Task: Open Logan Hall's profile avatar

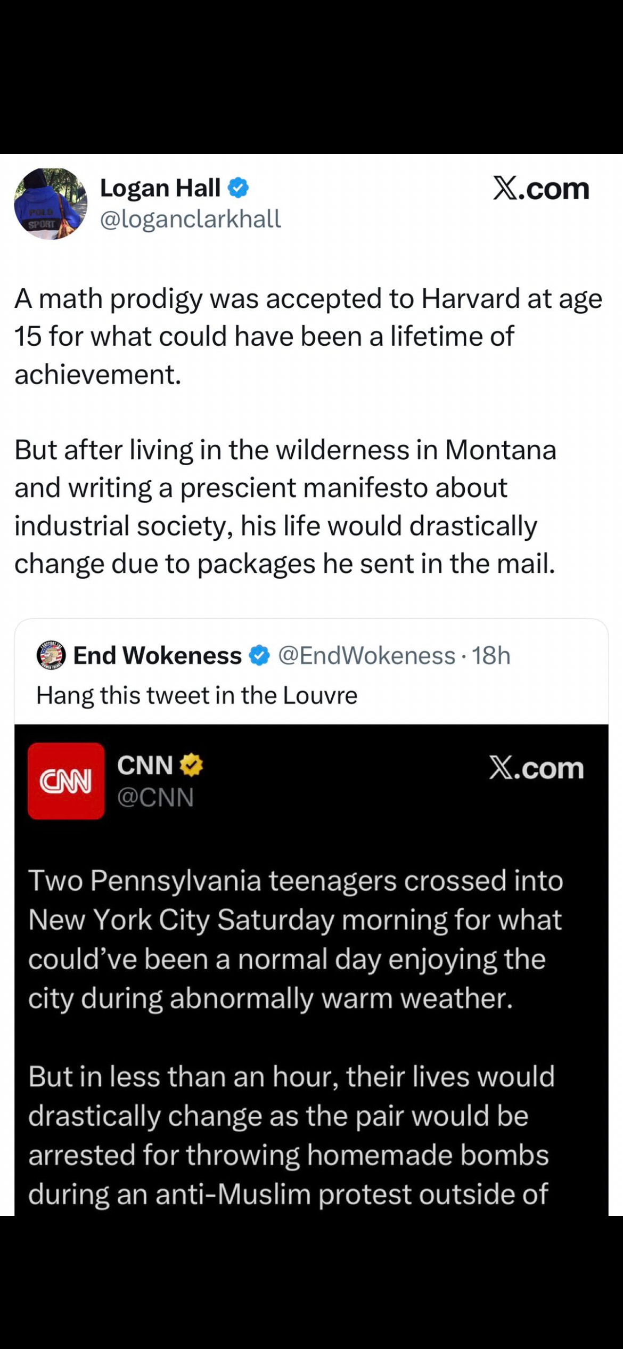Action: pos(51,204)
